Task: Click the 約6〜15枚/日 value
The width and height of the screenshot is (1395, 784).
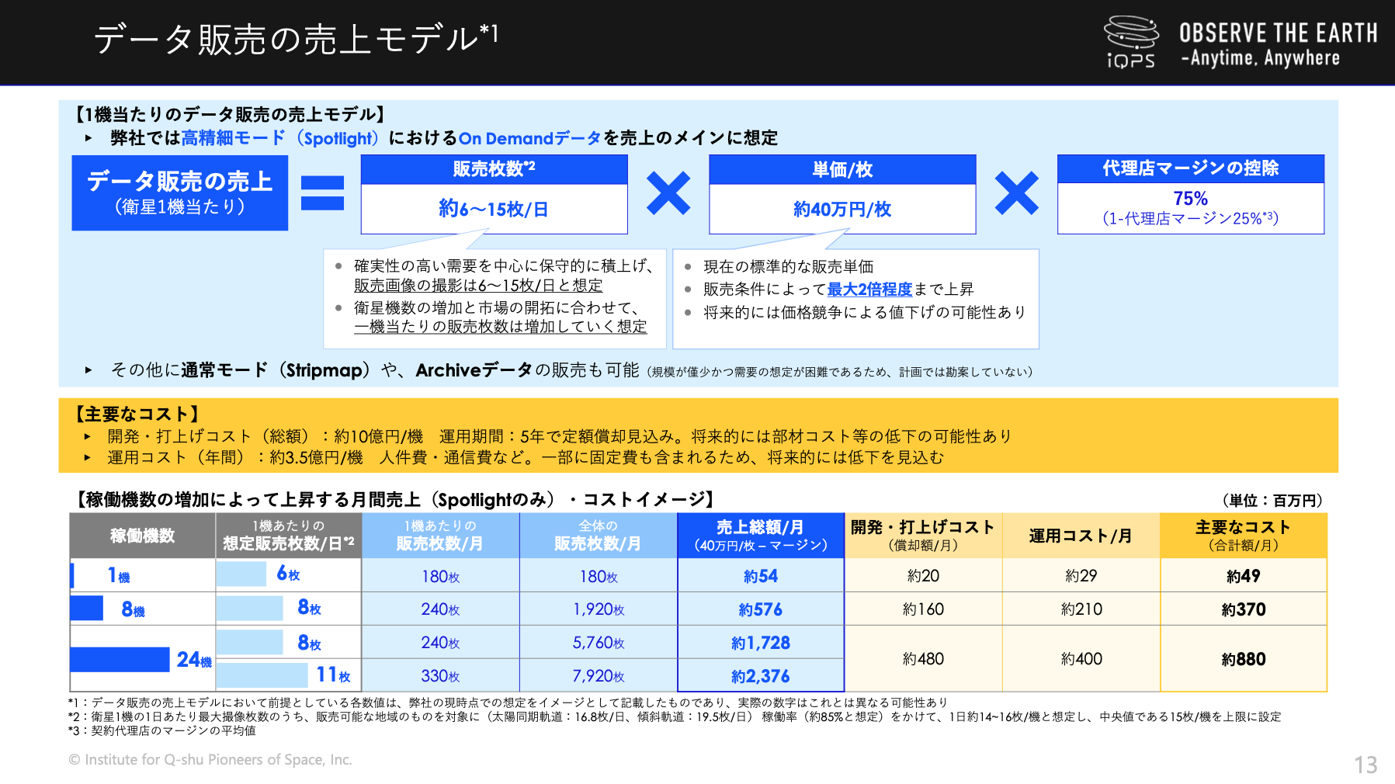Action: 494,209
